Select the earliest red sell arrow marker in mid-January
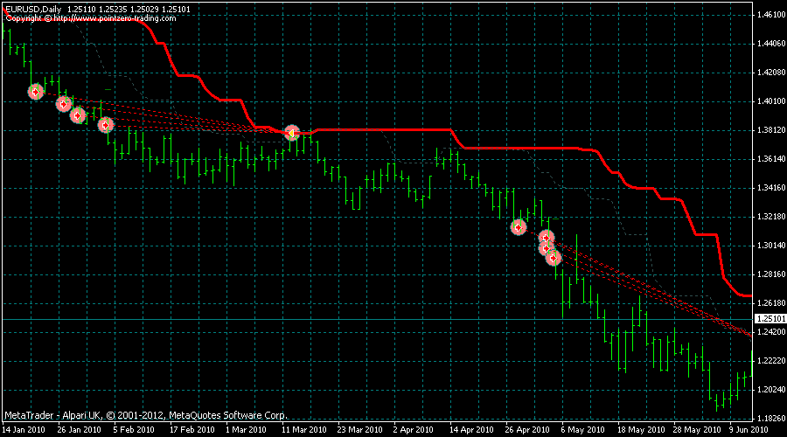This screenshot has height=437, width=787. point(35,92)
